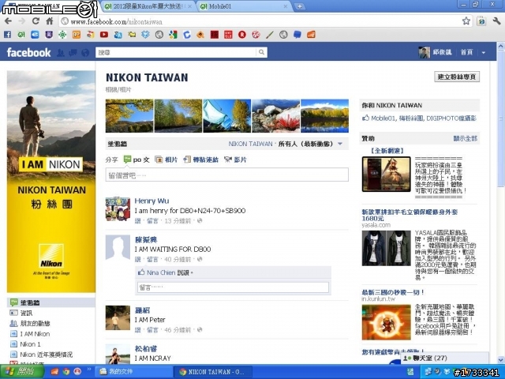Switch to the Mobile01 browser tab
The width and height of the screenshot is (505, 379).
click(243, 6)
